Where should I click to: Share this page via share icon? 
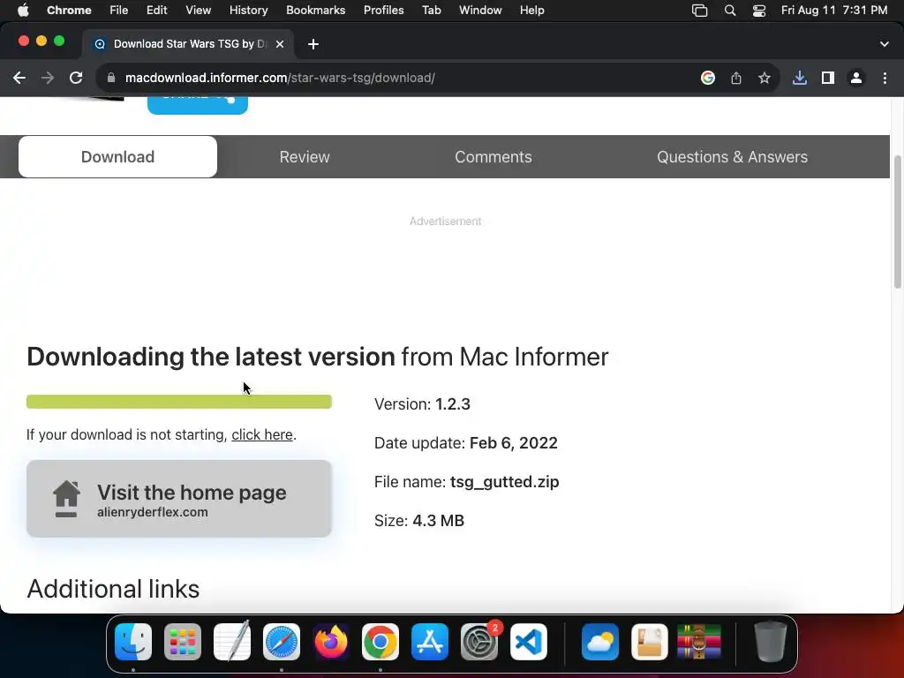pos(736,78)
